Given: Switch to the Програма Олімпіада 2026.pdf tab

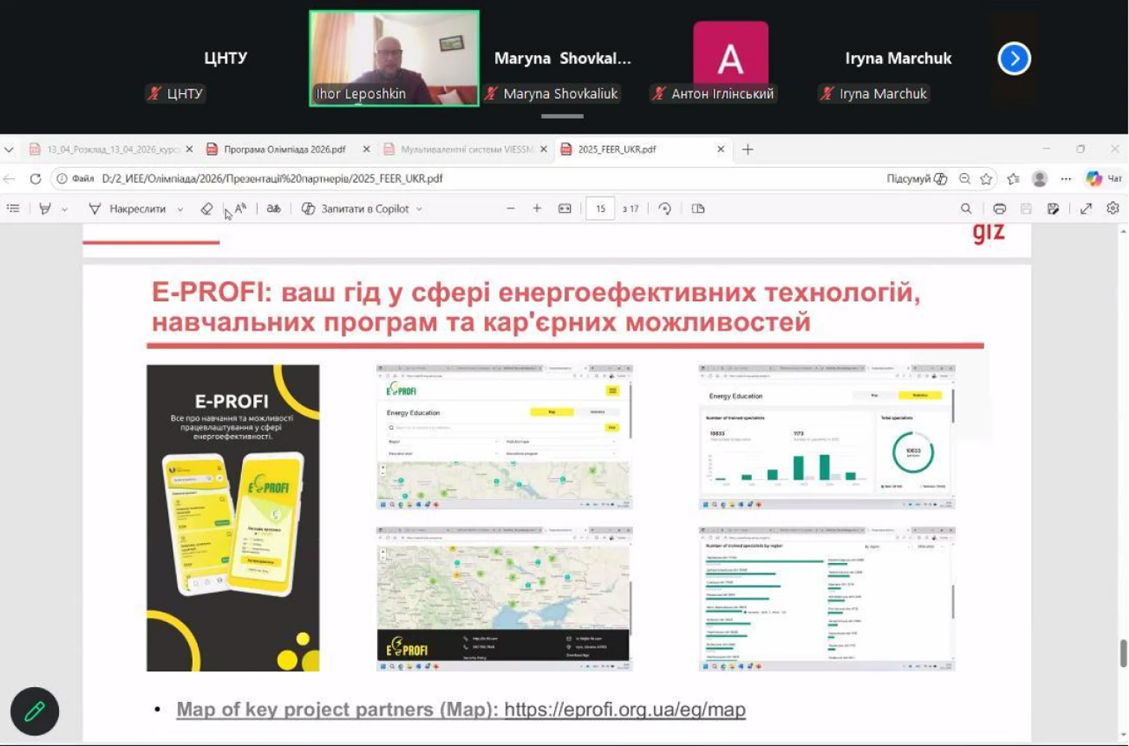Looking at the screenshot, I should coord(284,149).
